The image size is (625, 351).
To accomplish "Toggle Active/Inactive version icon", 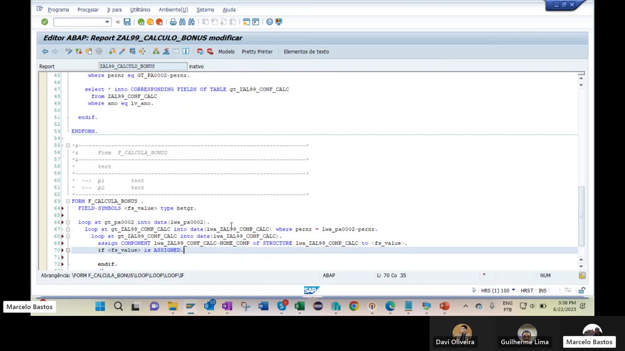I will coord(79,52).
